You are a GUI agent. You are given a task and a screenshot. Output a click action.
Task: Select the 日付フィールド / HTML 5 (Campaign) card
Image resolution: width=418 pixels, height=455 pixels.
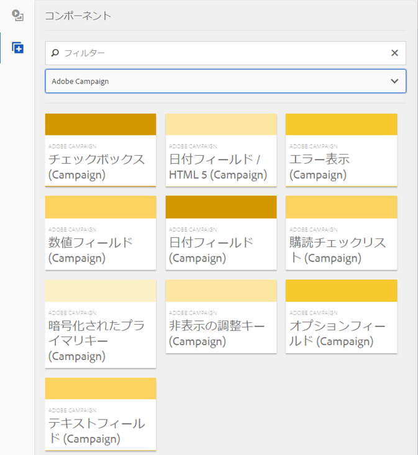(221, 150)
